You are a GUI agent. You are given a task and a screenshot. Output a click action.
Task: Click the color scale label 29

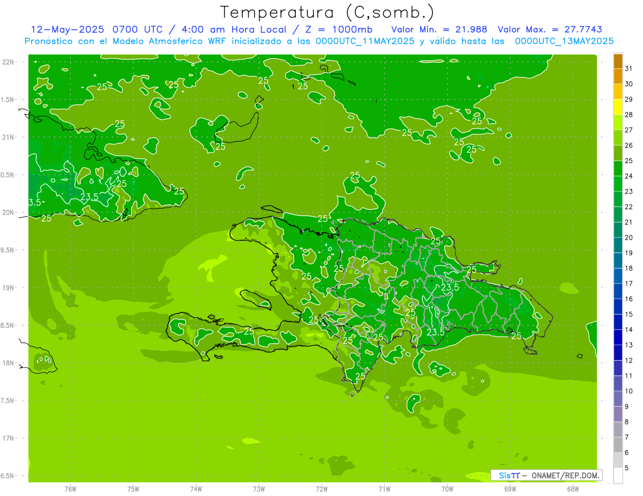(x=629, y=100)
